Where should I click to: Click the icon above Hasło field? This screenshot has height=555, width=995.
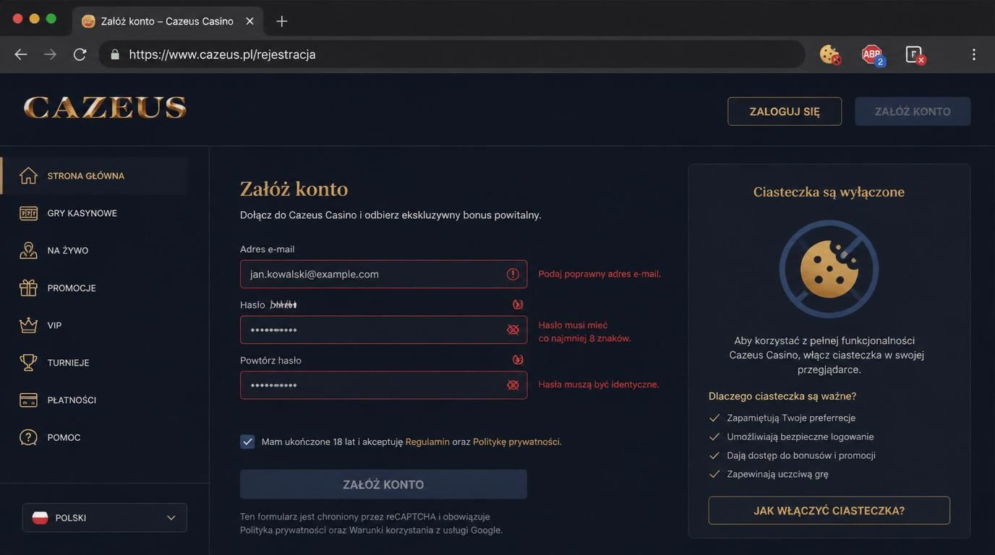[x=518, y=304]
